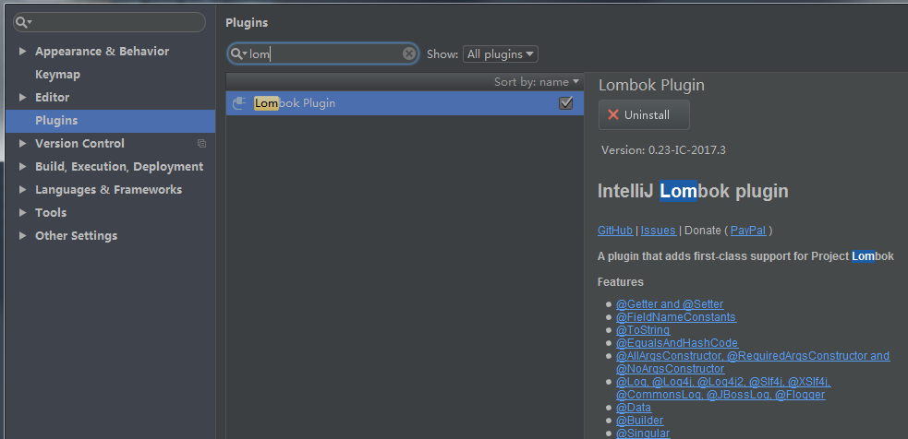This screenshot has width=908, height=439.
Task: Open the @ToString link
Action: pyautogui.click(x=643, y=329)
